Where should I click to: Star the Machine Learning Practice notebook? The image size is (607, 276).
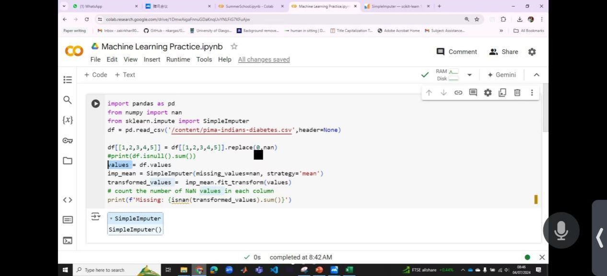(x=234, y=46)
